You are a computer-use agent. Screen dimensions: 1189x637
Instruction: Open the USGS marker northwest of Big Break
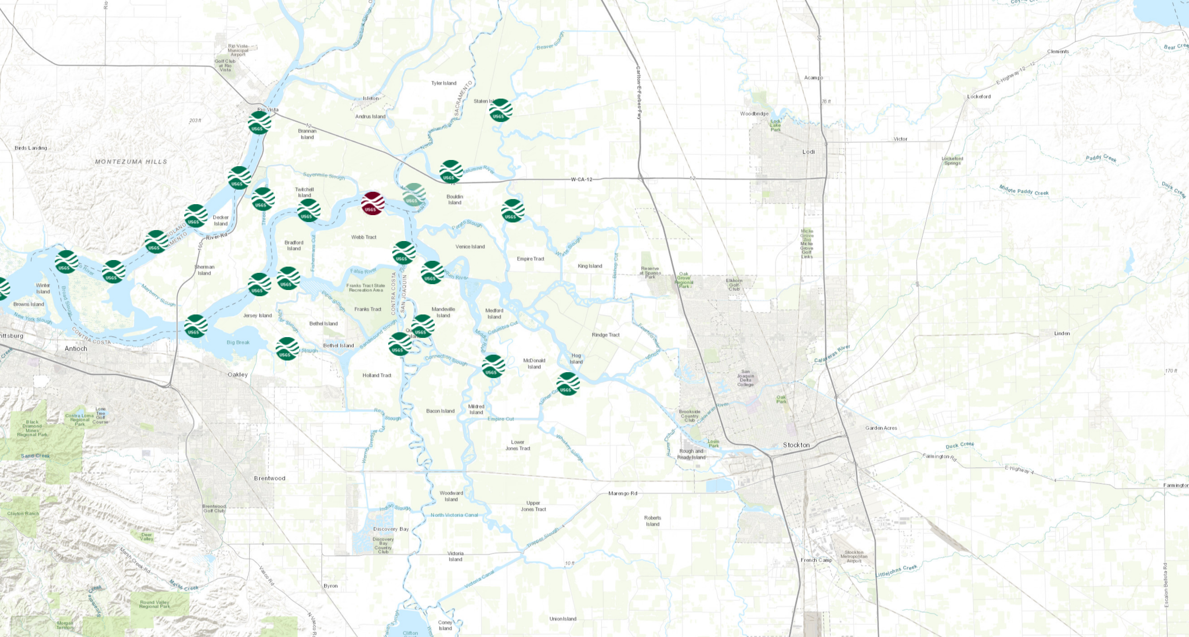pos(196,326)
